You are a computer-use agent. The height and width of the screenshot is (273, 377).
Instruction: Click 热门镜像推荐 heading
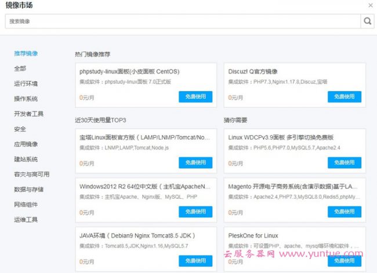pos(93,54)
